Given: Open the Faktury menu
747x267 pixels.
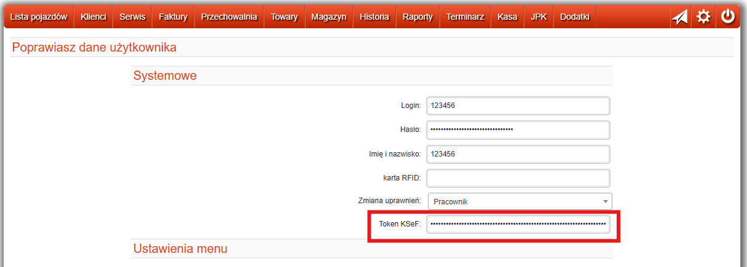Looking at the screenshot, I should click(173, 17).
